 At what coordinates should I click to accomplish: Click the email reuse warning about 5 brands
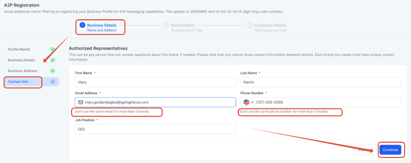point(112,111)
